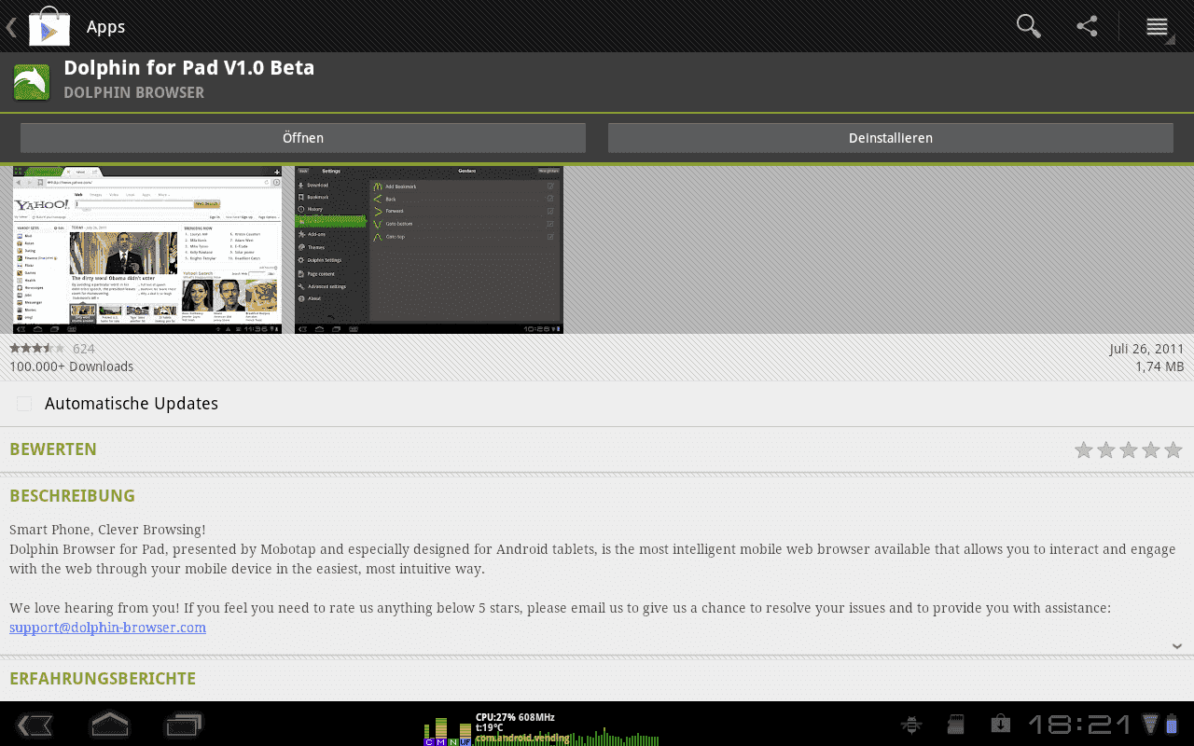The height and width of the screenshot is (746, 1194).
Task: Tap the 100.000+ Downloads text
Action: 71,366
